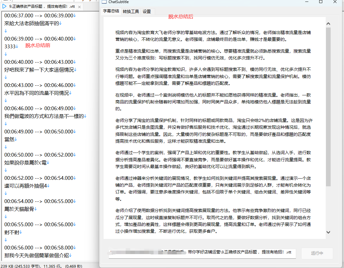Click timestamp 00:06:39.000 --> 00:06:40.000
This screenshot has height=268, width=344.
click(x=38, y=39)
